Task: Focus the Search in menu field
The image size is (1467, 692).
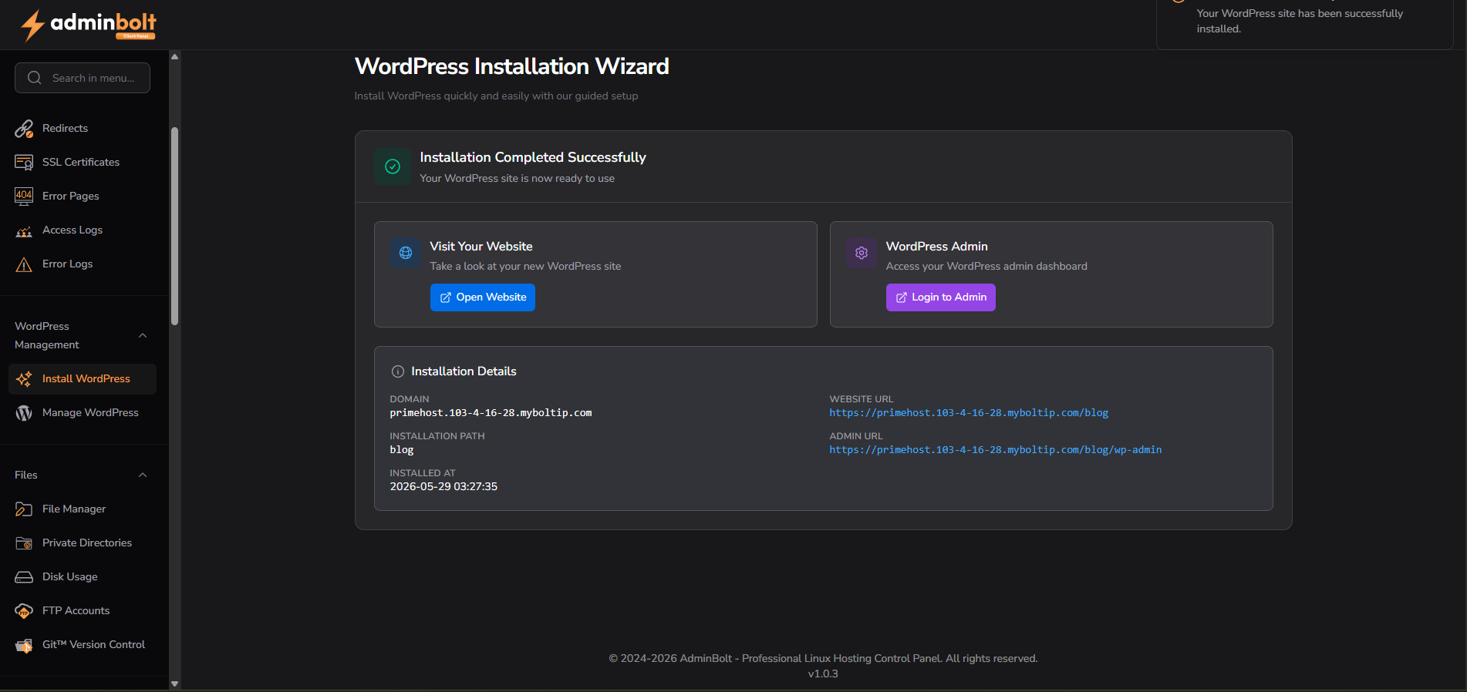Action: (x=83, y=78)
